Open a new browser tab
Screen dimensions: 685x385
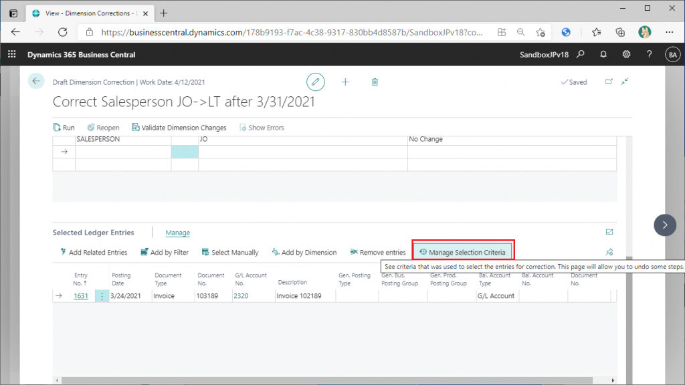click(x=164, y=13)
